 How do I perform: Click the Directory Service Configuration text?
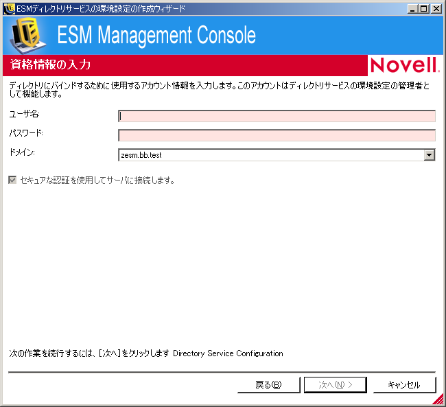pyautogui.click(x=228, y=353)
